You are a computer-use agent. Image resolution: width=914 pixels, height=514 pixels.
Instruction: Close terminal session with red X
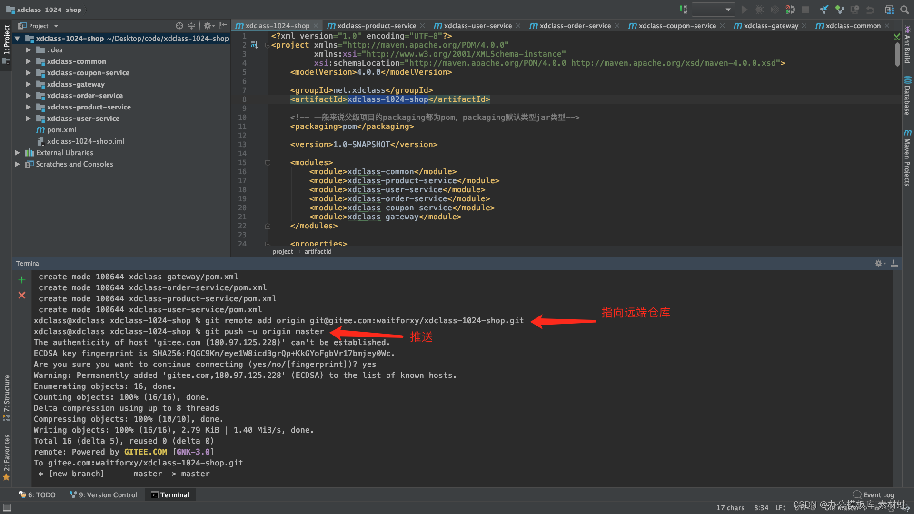[x=22, y=295]
